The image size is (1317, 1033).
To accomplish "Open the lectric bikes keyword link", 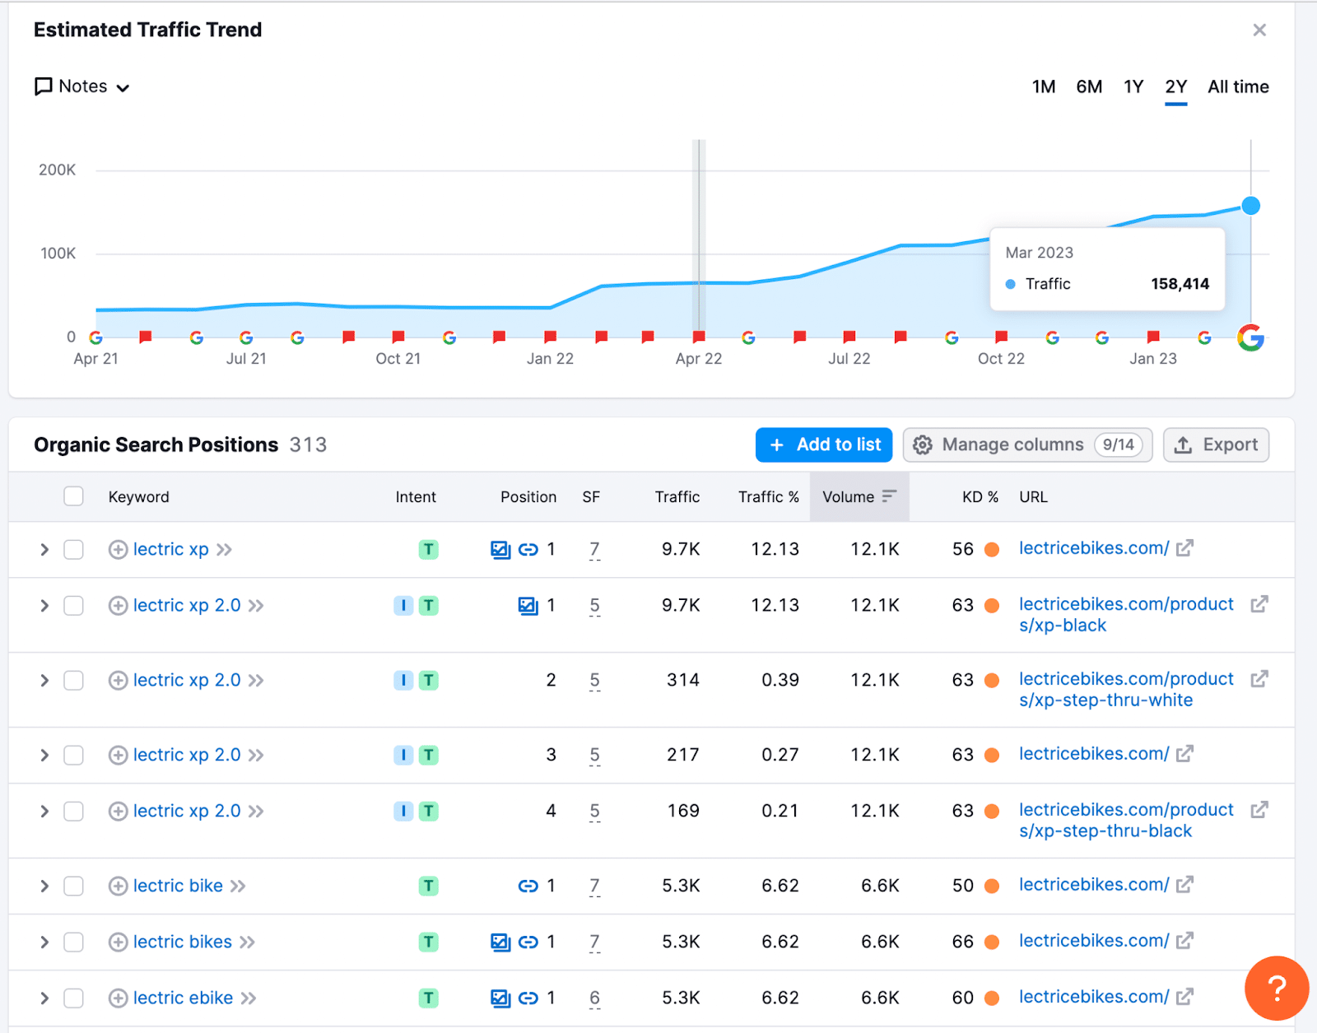I will (x=182, y=942).
